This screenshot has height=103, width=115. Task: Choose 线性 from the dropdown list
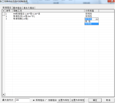coord(92,21)
